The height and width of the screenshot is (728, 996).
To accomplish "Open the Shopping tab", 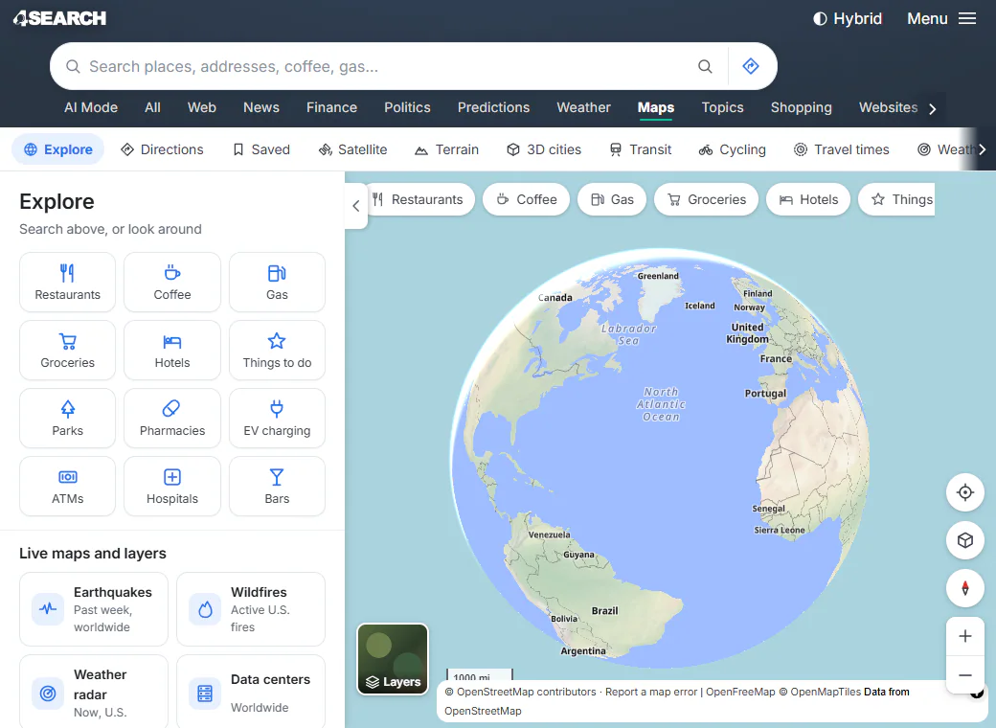I will pyautogui.click(x=801, y=107).
